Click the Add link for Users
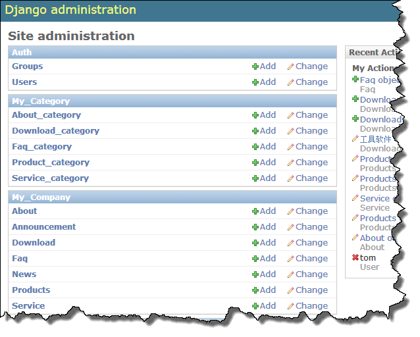 [x=264, y=82]
